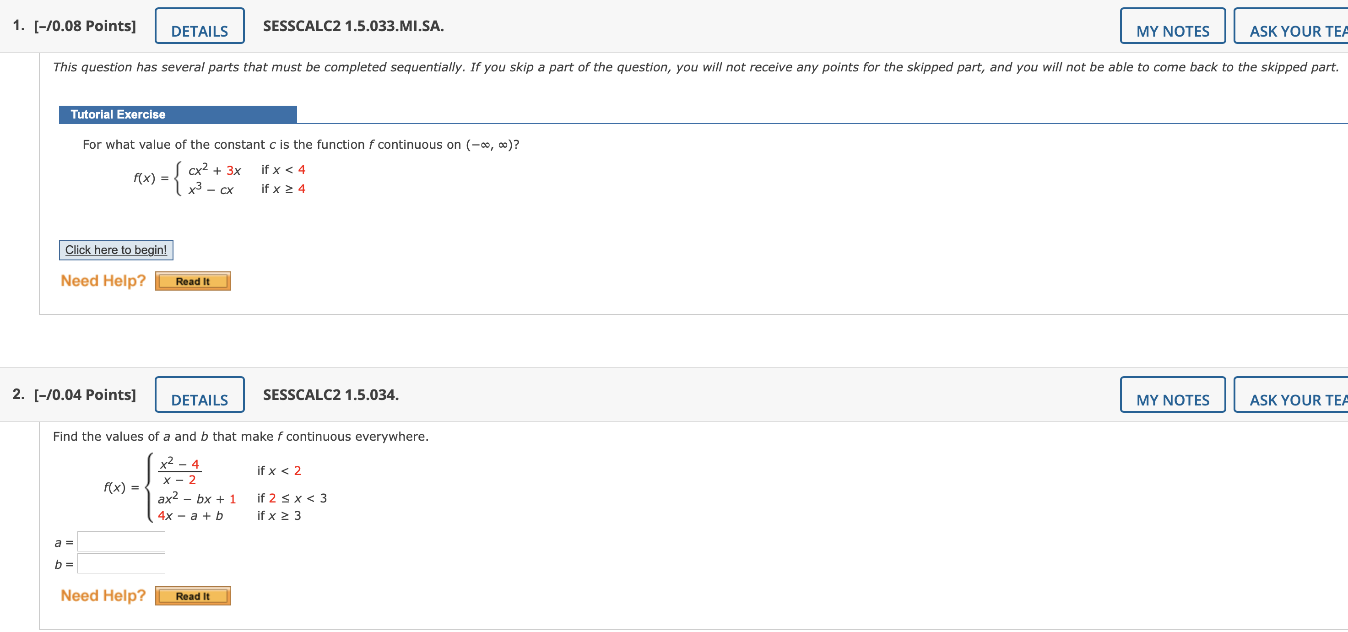The height and width of the screenshot is (632, 1348).
Task: Click the SESSCALC2 1.5.033.MI.SA title
Action: pyautogui.click(x=352, y=25)
